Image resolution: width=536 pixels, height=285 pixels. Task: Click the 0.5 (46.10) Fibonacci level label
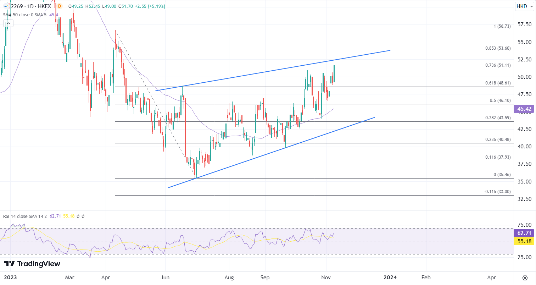pos(500,100)
